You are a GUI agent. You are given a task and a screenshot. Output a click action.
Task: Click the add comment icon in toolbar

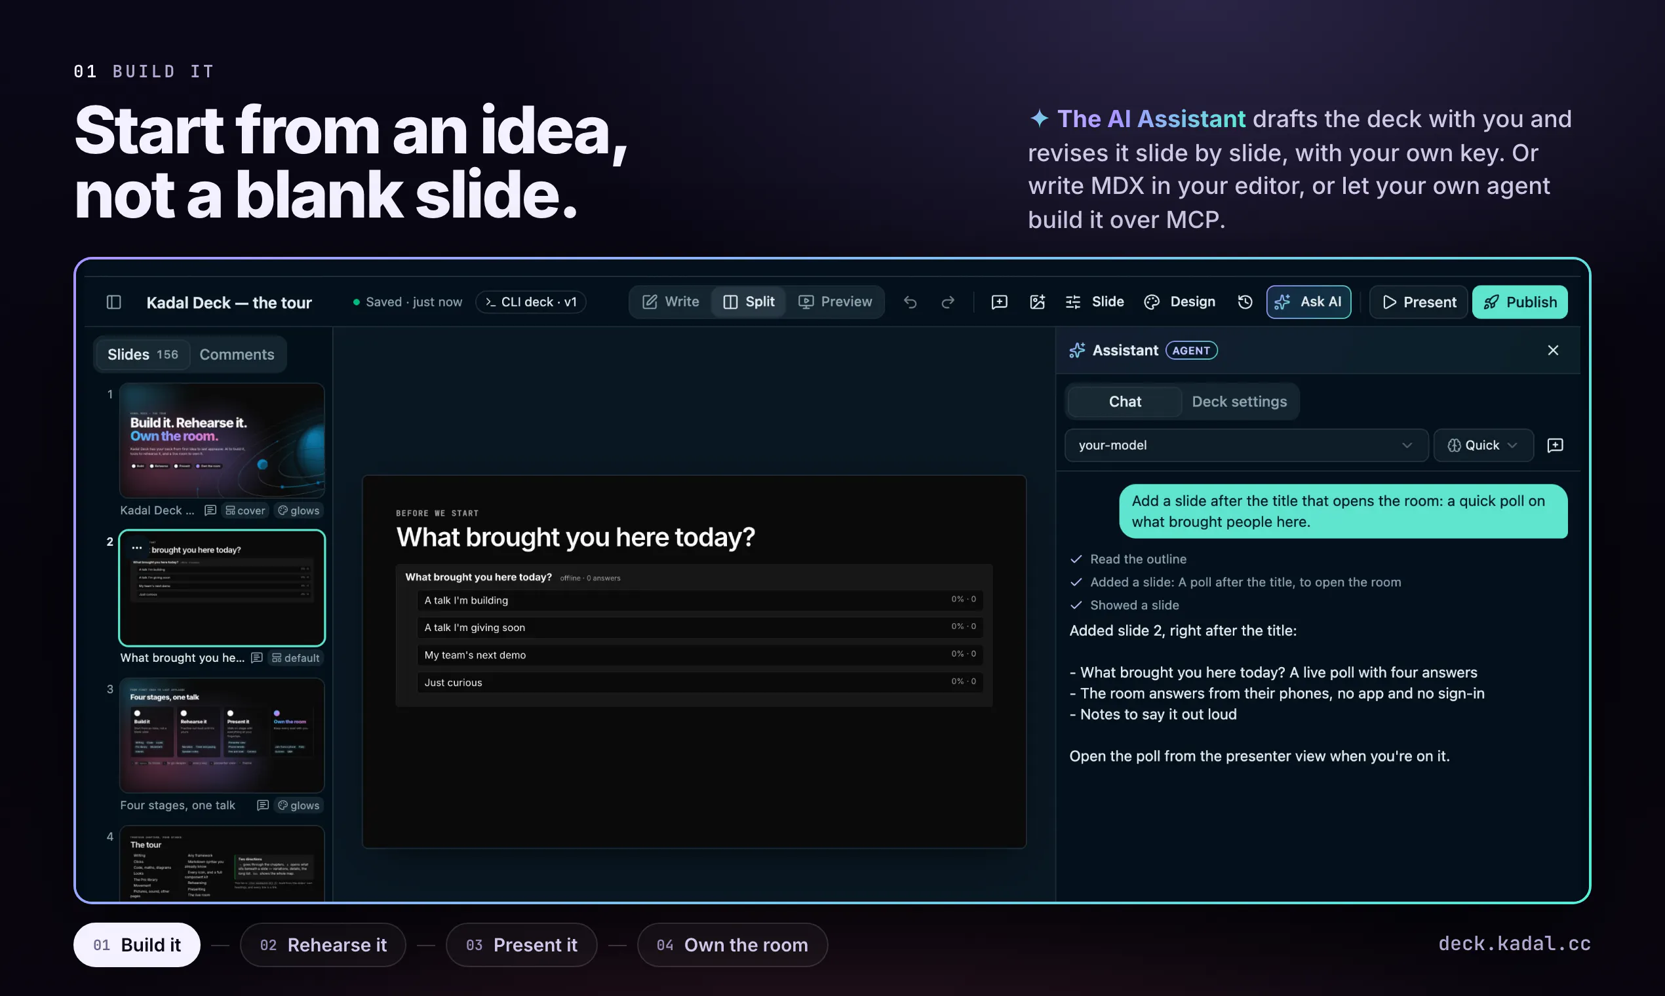pos(999,302)
